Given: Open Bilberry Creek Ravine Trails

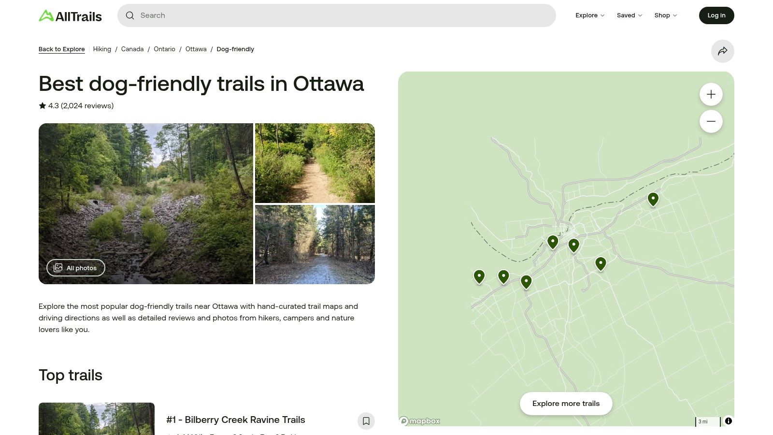Looking at the screenshot, I should click(x=235, y=420).
